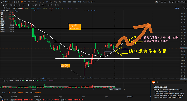187x101 pixels.
Task: Select the Tick timeframe tab
Action: (x=84, y=2)
